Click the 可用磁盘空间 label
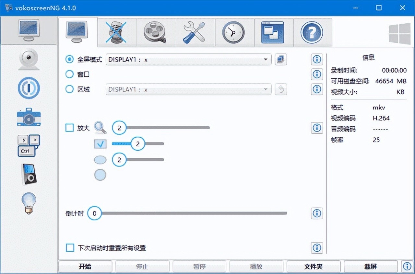This screenshot has width=415, height=274. coord(350,81)
